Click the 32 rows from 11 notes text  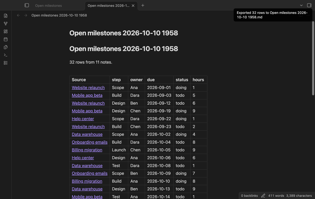pyautogui.click(x=91, y=62)
